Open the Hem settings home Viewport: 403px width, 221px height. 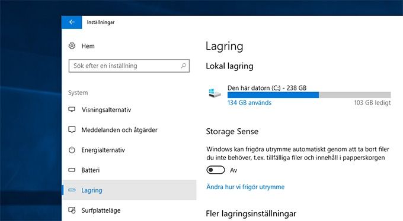88,46
